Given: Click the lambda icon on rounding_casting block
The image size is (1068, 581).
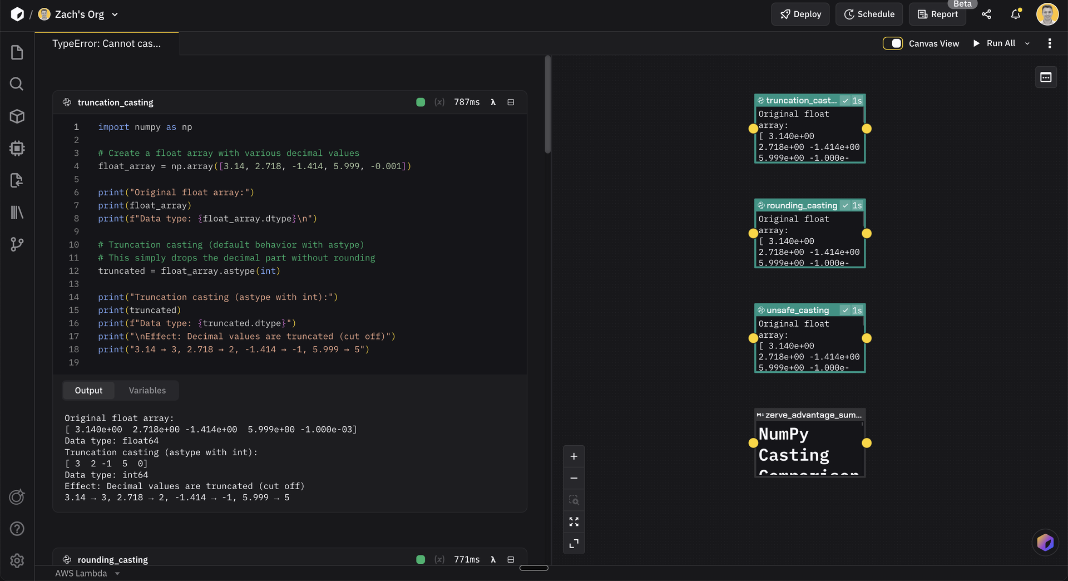Looking at the screenshot, I should 493,560.
